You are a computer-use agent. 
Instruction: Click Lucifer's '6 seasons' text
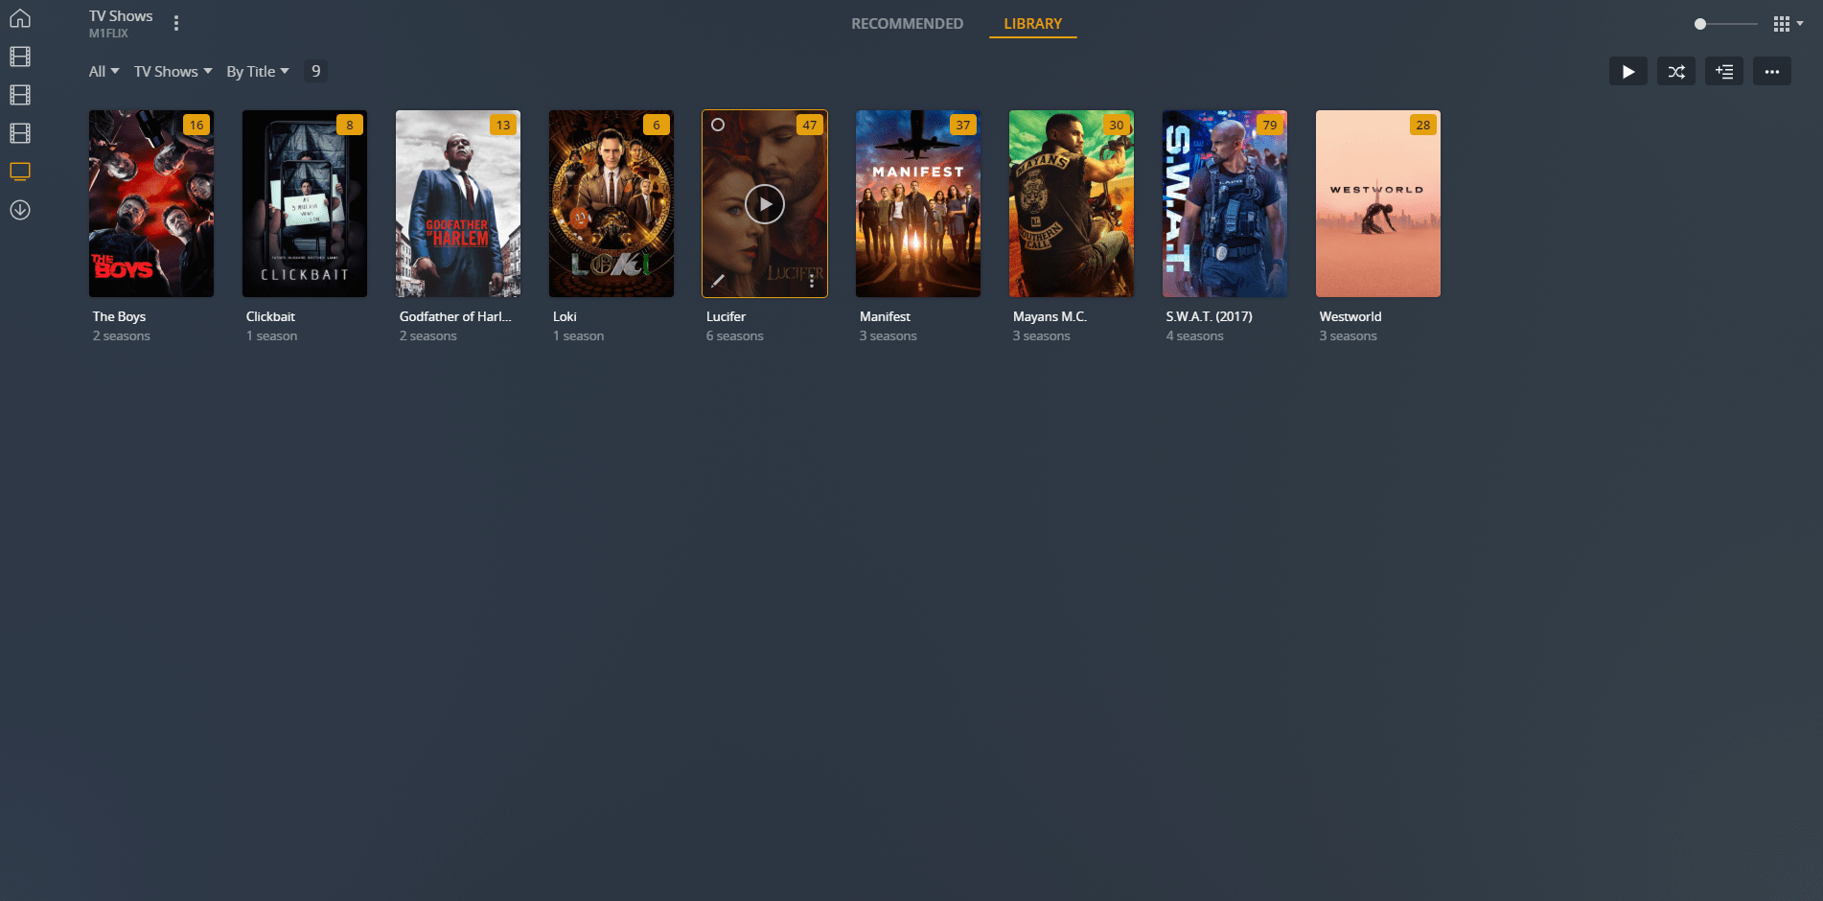[x=735, y=336]
